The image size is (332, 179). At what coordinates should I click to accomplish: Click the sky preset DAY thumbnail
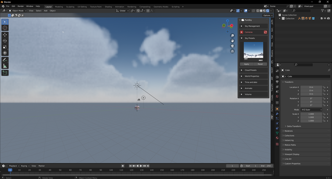(x=253, y=52)
